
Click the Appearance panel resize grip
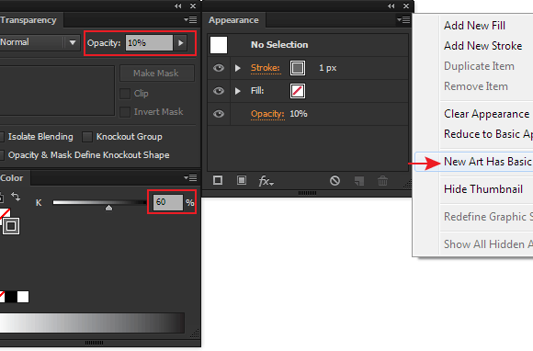[x=406, y=184]
